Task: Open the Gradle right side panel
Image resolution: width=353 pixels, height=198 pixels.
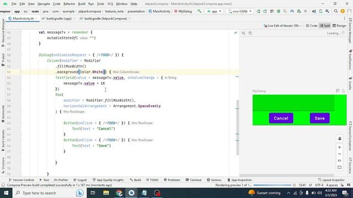Action: pyautogui.click(x=350, y=83)
